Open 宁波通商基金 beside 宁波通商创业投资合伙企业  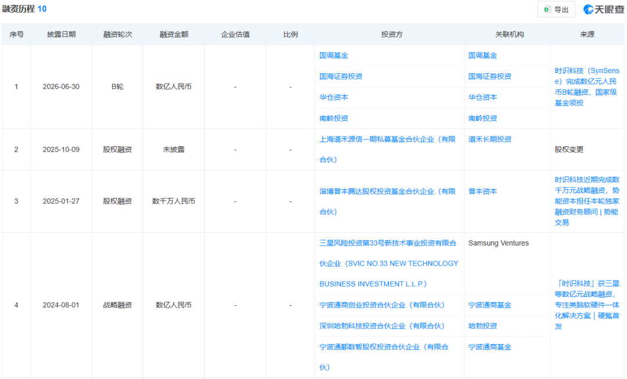click(490, 305)
